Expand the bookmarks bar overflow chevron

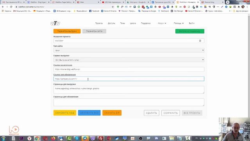(x=230, y=11)
